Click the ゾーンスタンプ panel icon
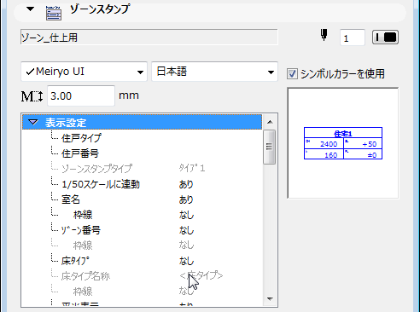This screenshot has height=312, width=420. (x=54, y=14)
